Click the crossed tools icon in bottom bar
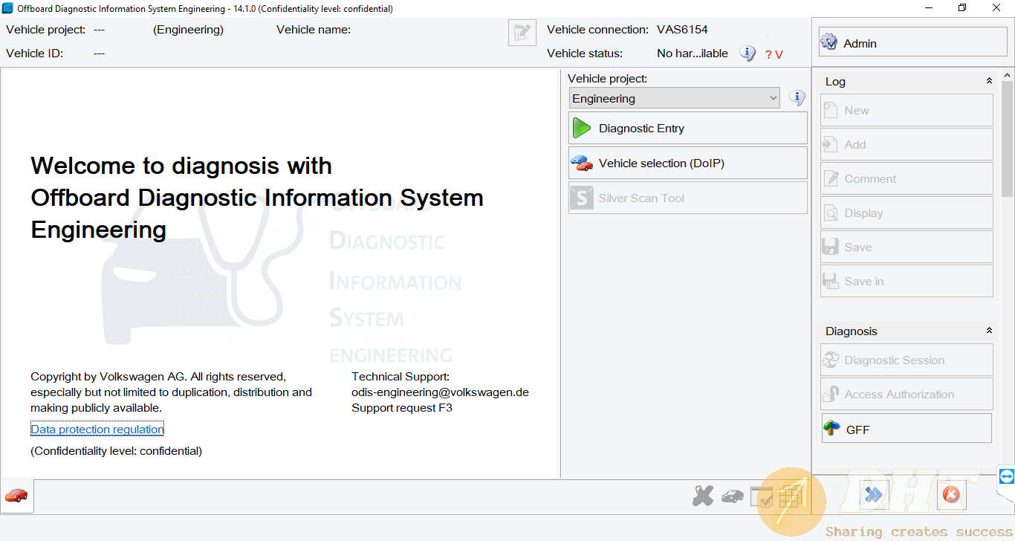 coord(702,496)
